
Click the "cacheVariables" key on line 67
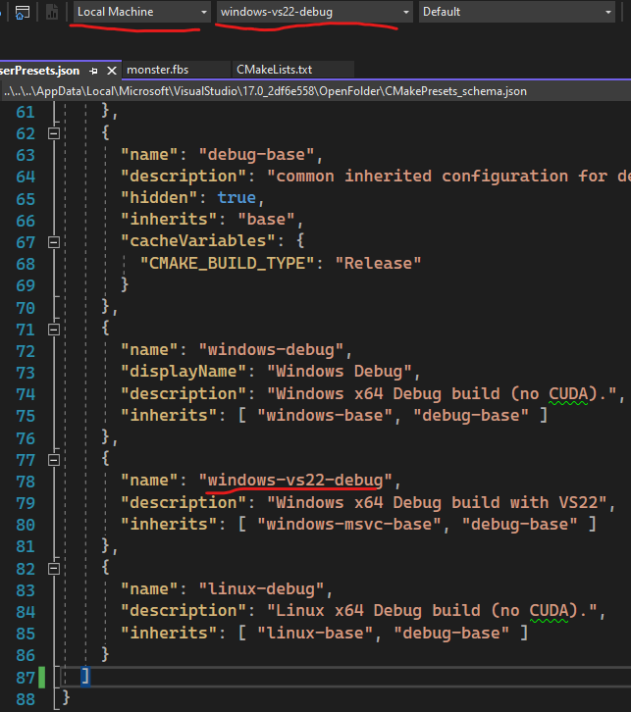pos(197,241)
